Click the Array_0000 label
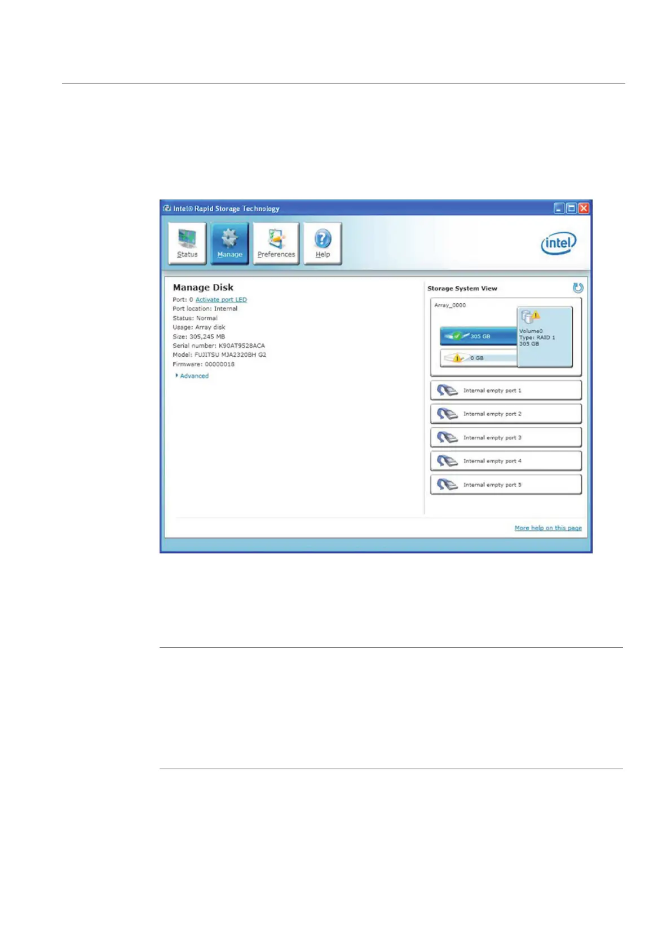 [450, 305]
